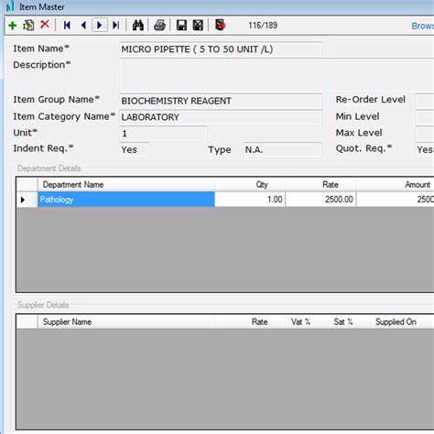Click the green plus Add record icon
The width and height of the screenshot is (434, 434).
[13, 26]
